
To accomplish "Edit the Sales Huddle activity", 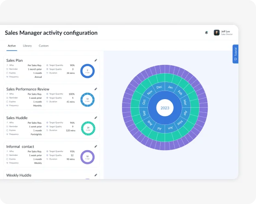I will (x=96, y=118).
